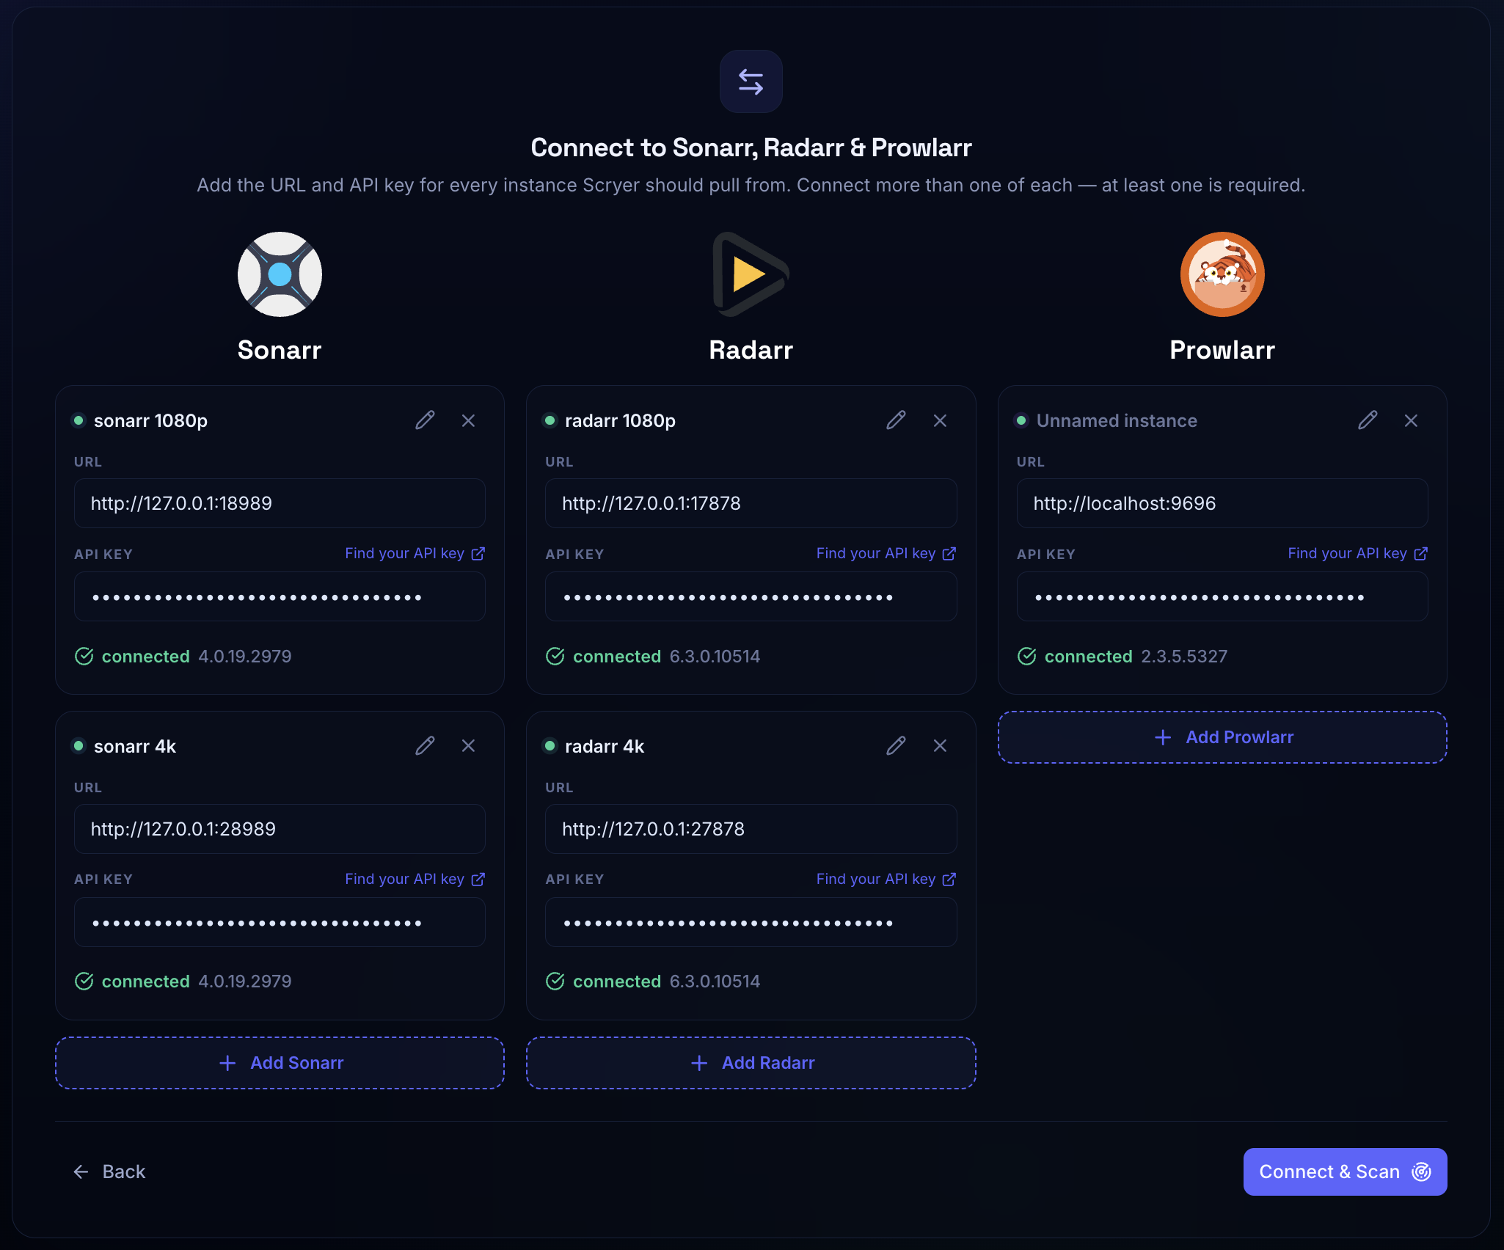
Task: Add another Radarr instance
Action: [751, 1063]
